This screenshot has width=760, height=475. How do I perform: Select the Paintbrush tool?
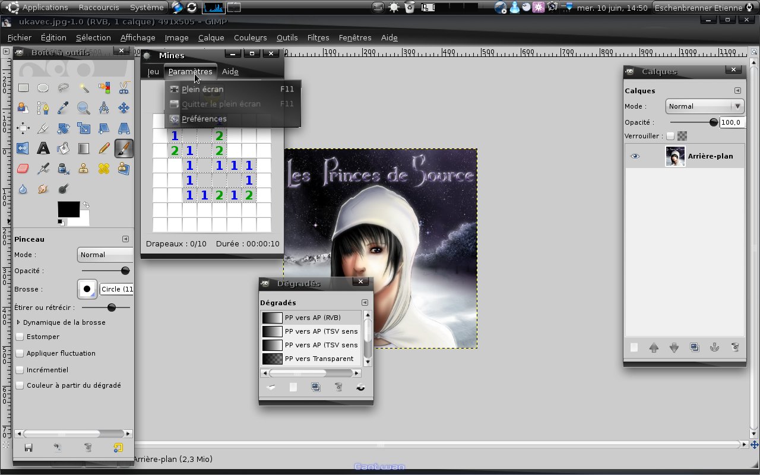click(x=123, y=148)
